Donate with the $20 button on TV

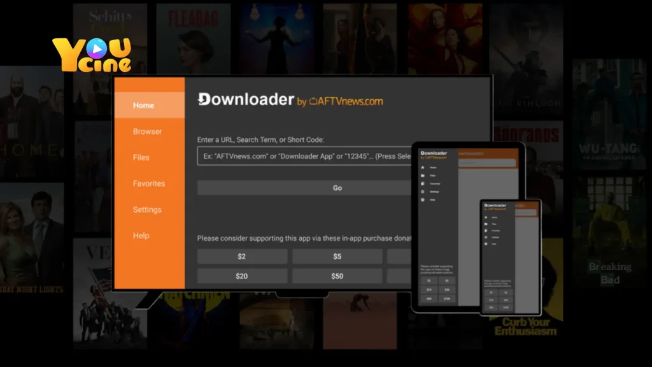242,276
